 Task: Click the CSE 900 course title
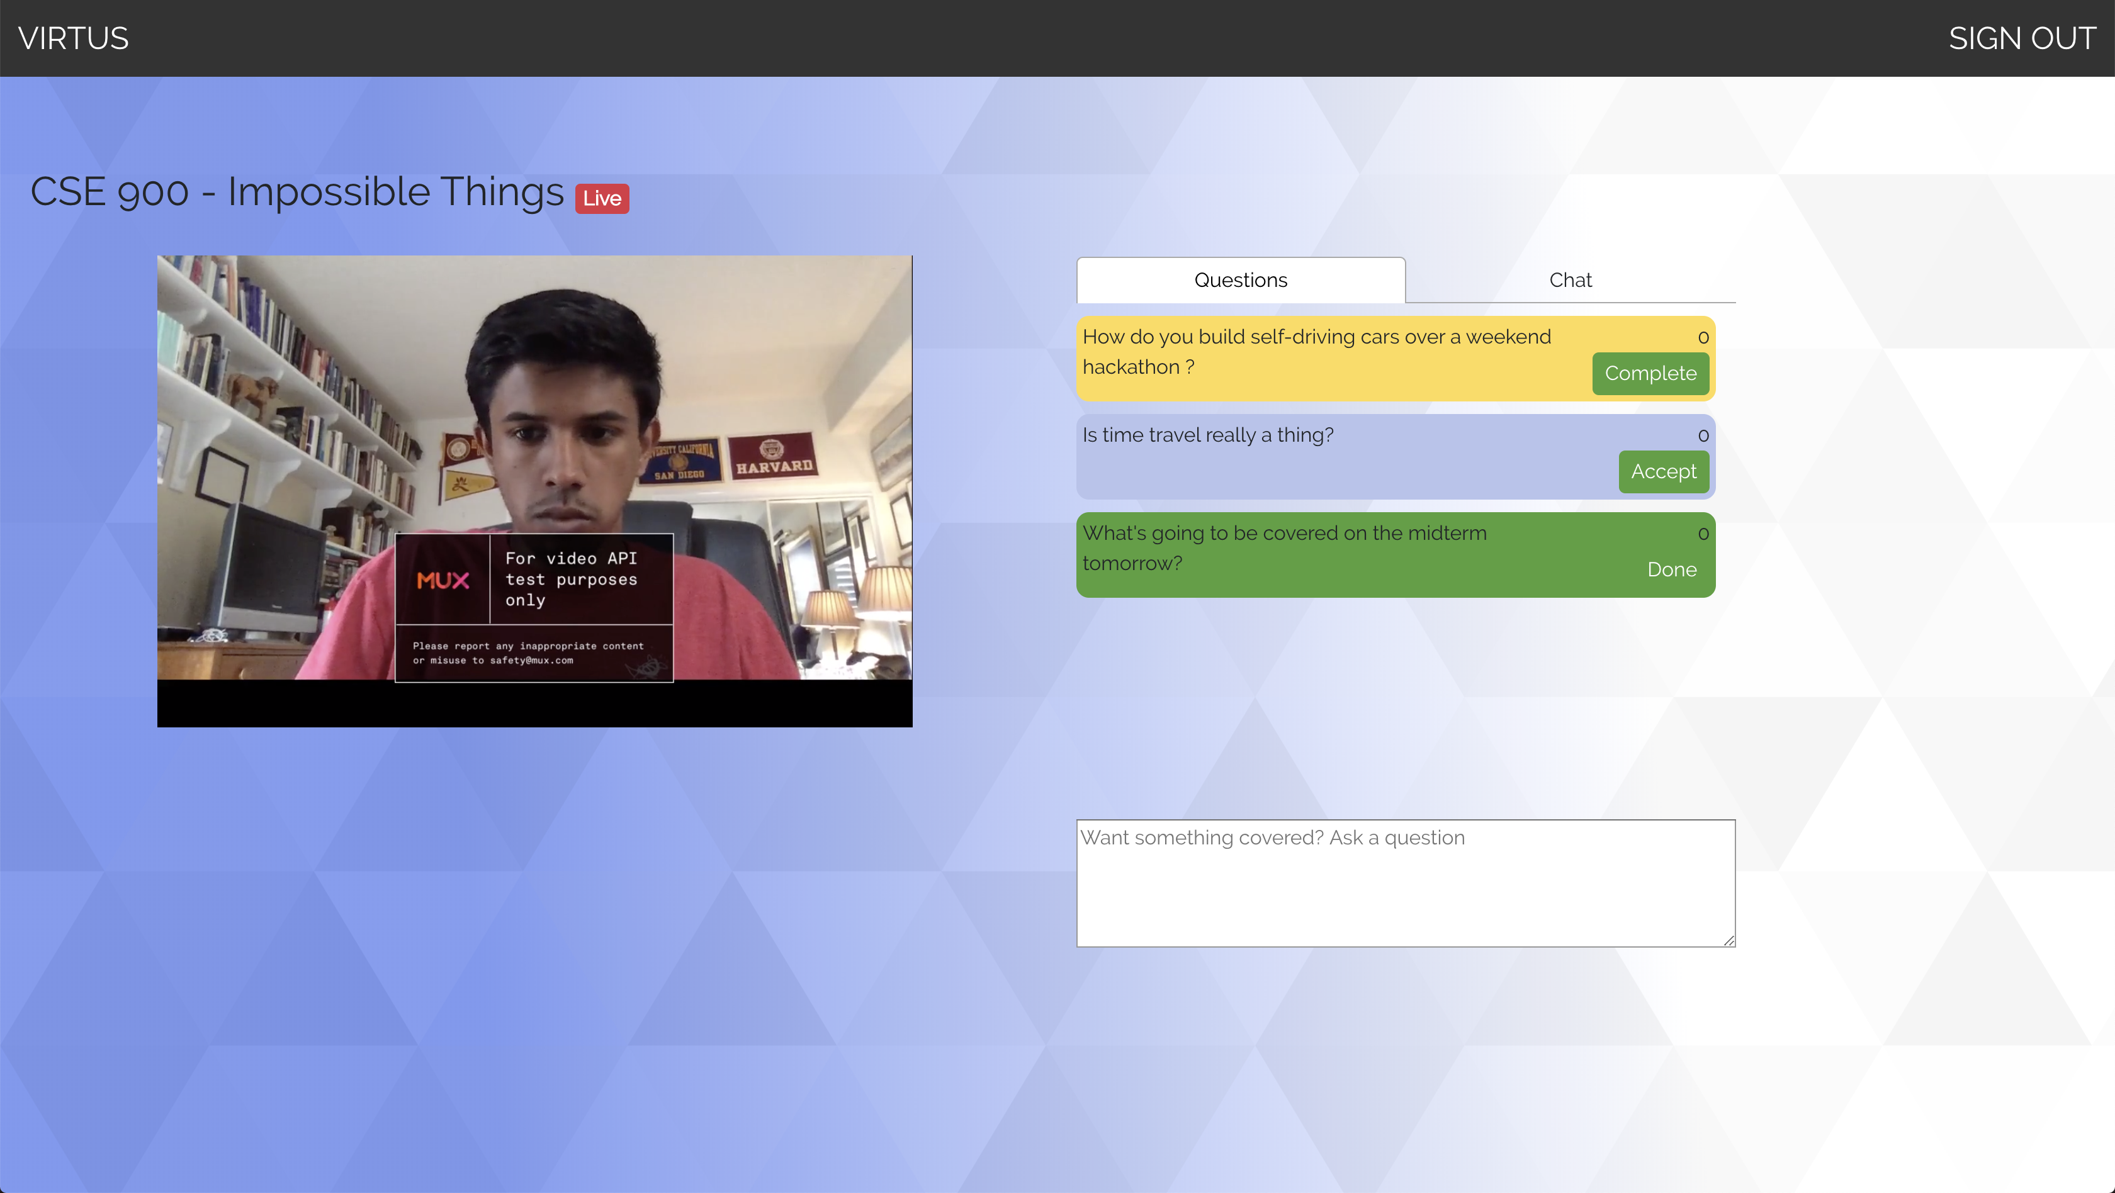pyautogui.click(x=297, y=192)
